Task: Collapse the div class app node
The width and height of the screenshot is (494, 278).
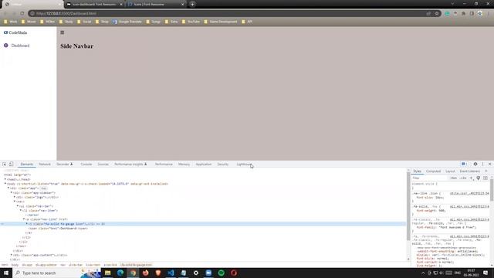Action: pos(8,188)
